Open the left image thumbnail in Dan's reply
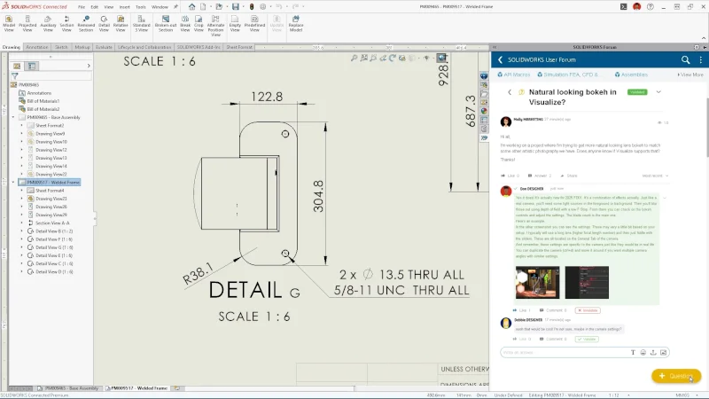The width and height of the screenshot is (709, 399). point(537,284)
